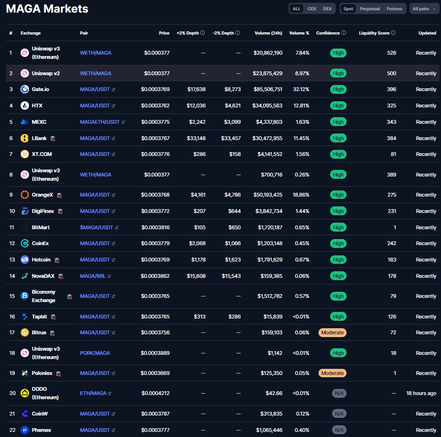The height and width of the screenshot is (437, 441).
Task: Select the OrangeX exchange icon
Action: pyautogui.click(x=26, y=195)
